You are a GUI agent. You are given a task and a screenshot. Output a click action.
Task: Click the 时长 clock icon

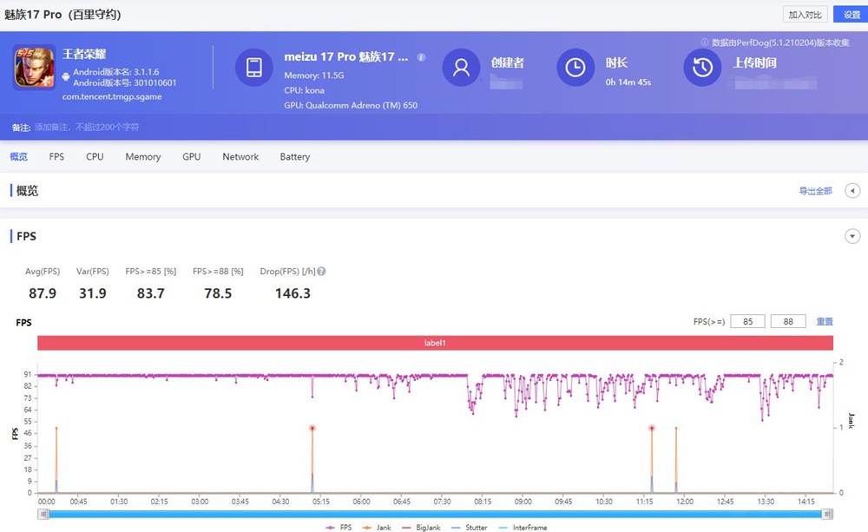point(575,68)
